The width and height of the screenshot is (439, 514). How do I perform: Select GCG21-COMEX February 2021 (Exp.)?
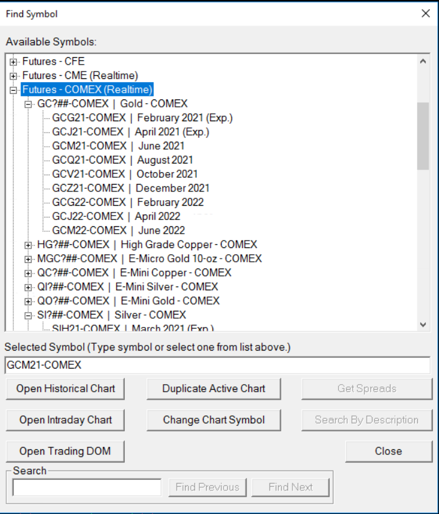pyautogui.click(x=142, y=117)
